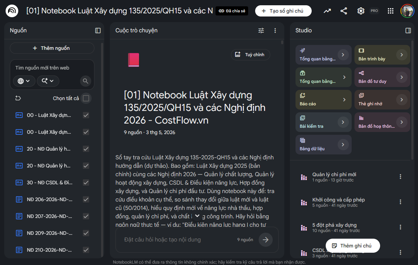Uncheck the second 00 - Luật Xây dựng source
Screen dimensions: 418x265
tap(86, 132)
